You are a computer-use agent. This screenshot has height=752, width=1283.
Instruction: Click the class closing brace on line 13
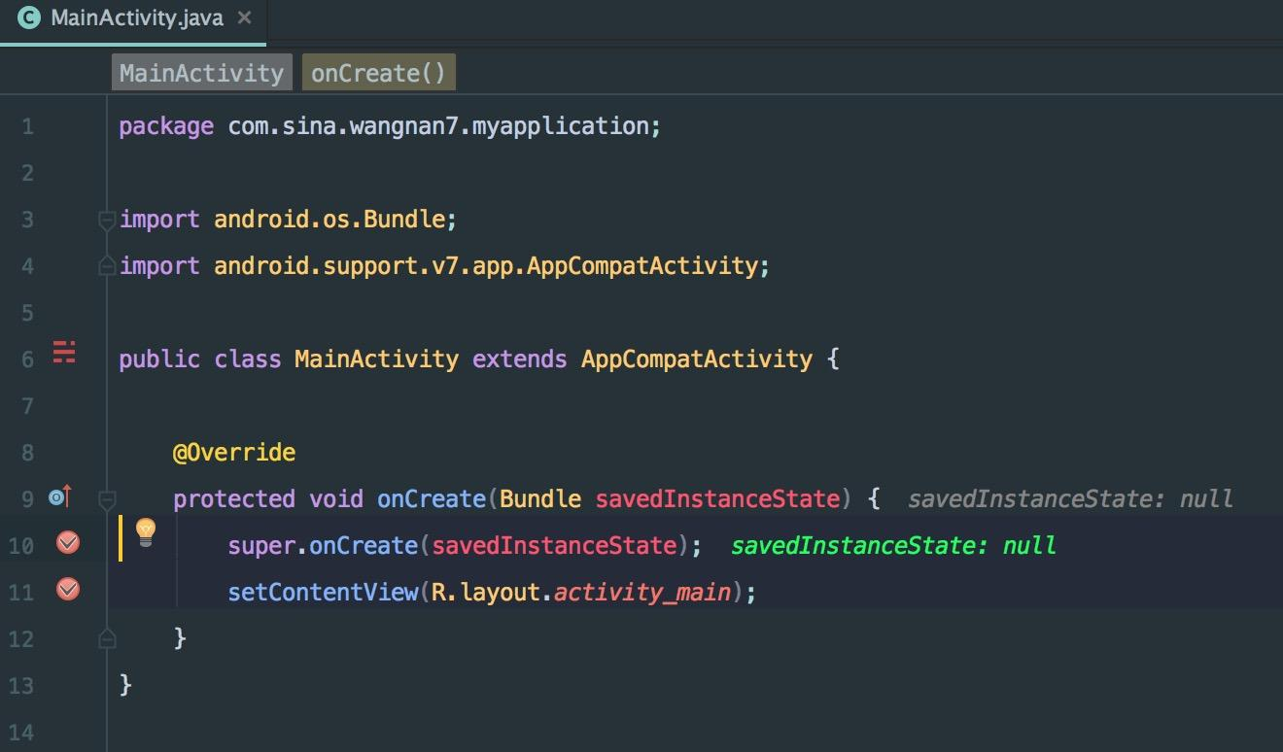[125, 685]
